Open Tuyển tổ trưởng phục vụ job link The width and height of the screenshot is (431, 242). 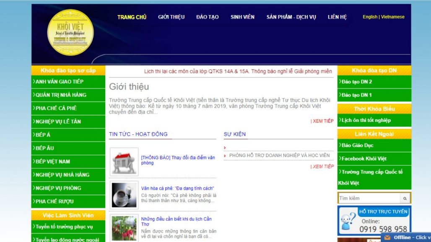[68, 227]
